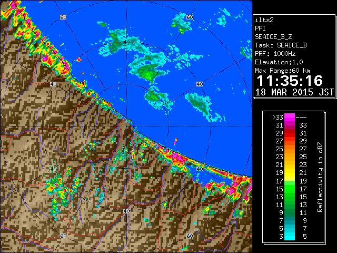Click the 'PPI' scan type label
337x253 pixels.
click(260, 28)
